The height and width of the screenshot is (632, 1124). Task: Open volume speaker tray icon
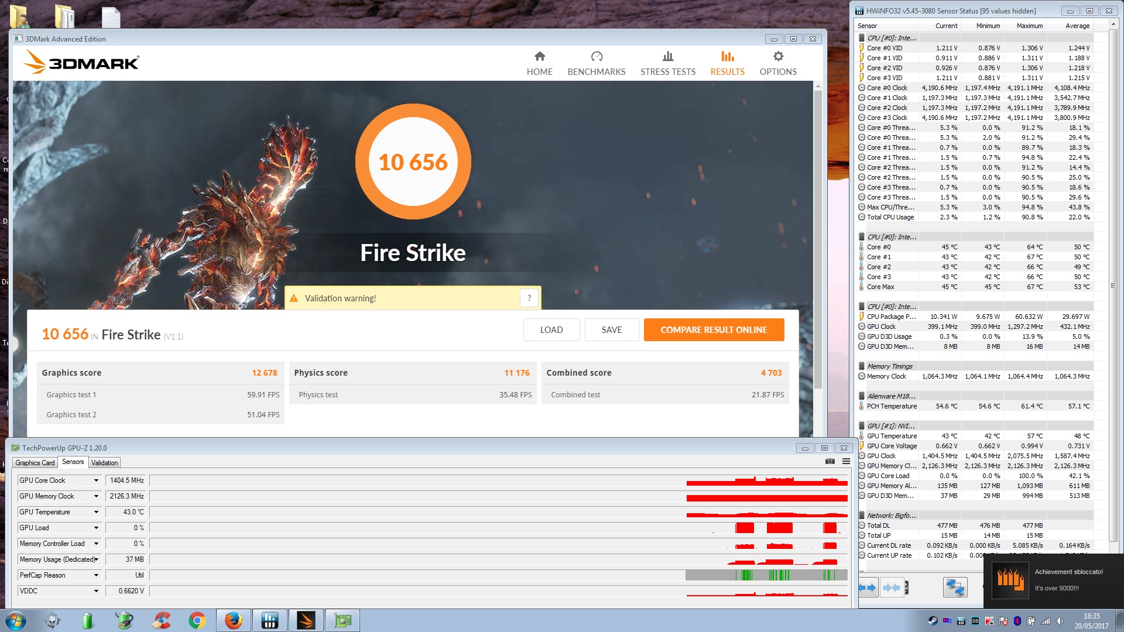(1060, 621)
